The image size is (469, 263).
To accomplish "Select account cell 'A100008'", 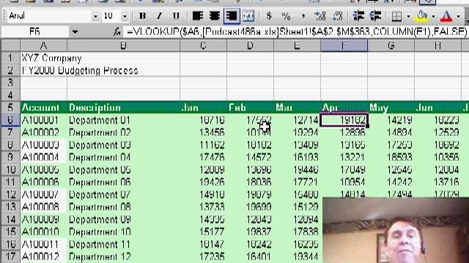I will (x=44, y=207).
